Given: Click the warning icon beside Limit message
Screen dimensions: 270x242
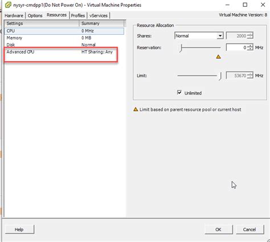Looking at the screenshot, I should pyautogui.click(x=136, y=109).
